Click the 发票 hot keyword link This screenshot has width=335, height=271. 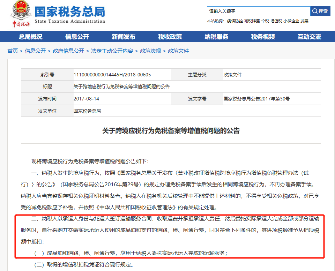pos(305,21)
